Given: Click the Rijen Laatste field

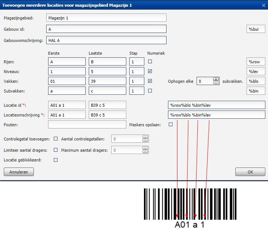Looking at the screenshot, I should pos(108,62).
